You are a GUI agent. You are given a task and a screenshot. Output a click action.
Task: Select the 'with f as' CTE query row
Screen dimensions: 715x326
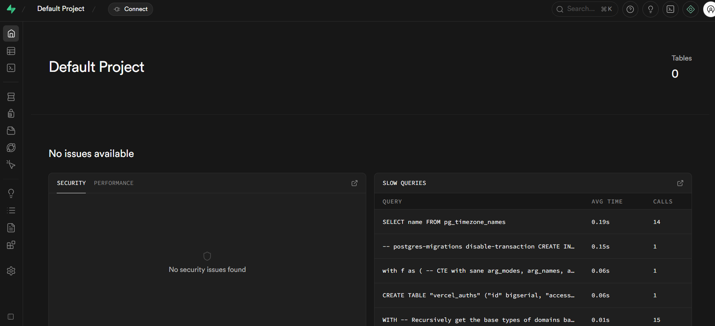[533, 271]
